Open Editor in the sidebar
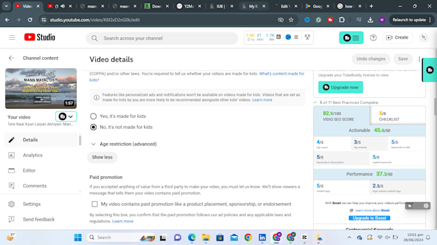 point(41,171)
